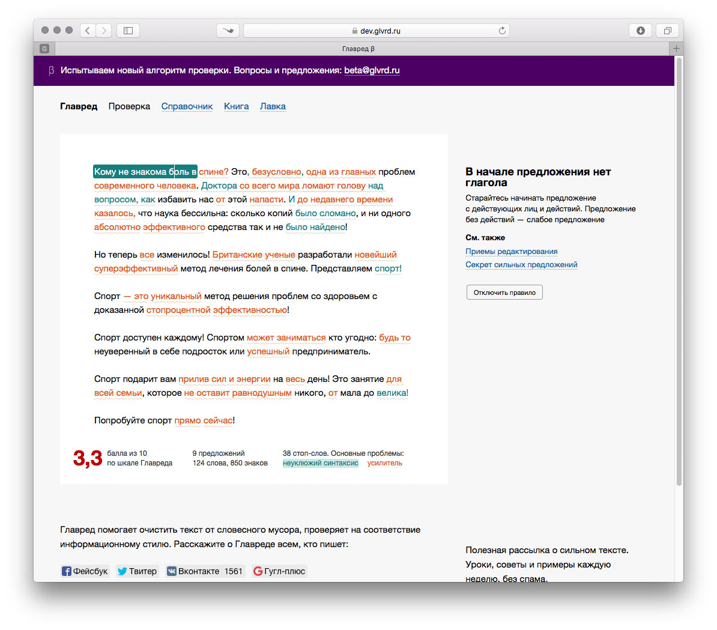
Task: Share via Гугл-плюс button
Action: (x=279, y=571)
